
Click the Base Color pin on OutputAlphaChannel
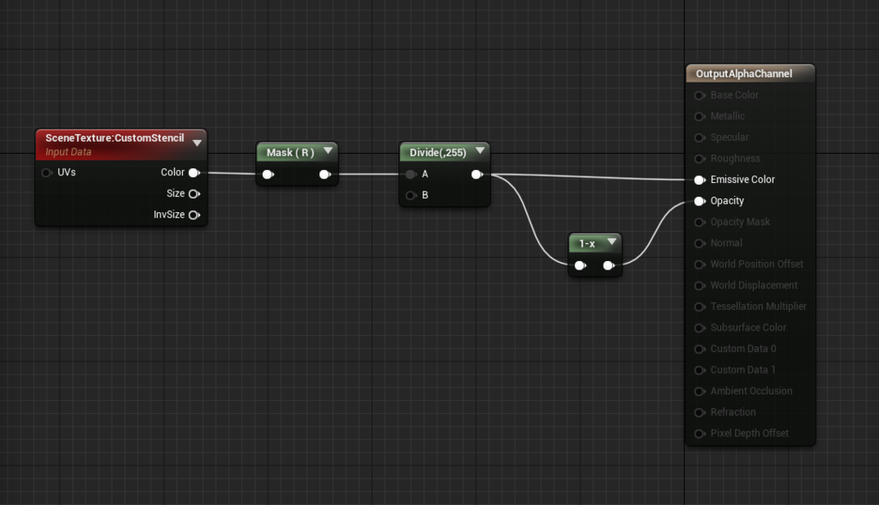pyautogui.click(x=700, y=95)
